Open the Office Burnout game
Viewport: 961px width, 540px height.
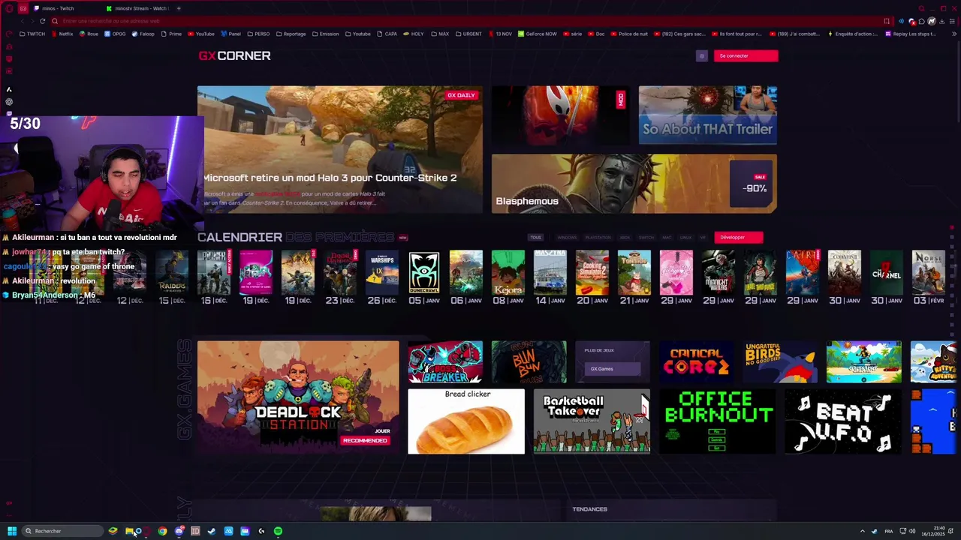(x=717, y=421)
